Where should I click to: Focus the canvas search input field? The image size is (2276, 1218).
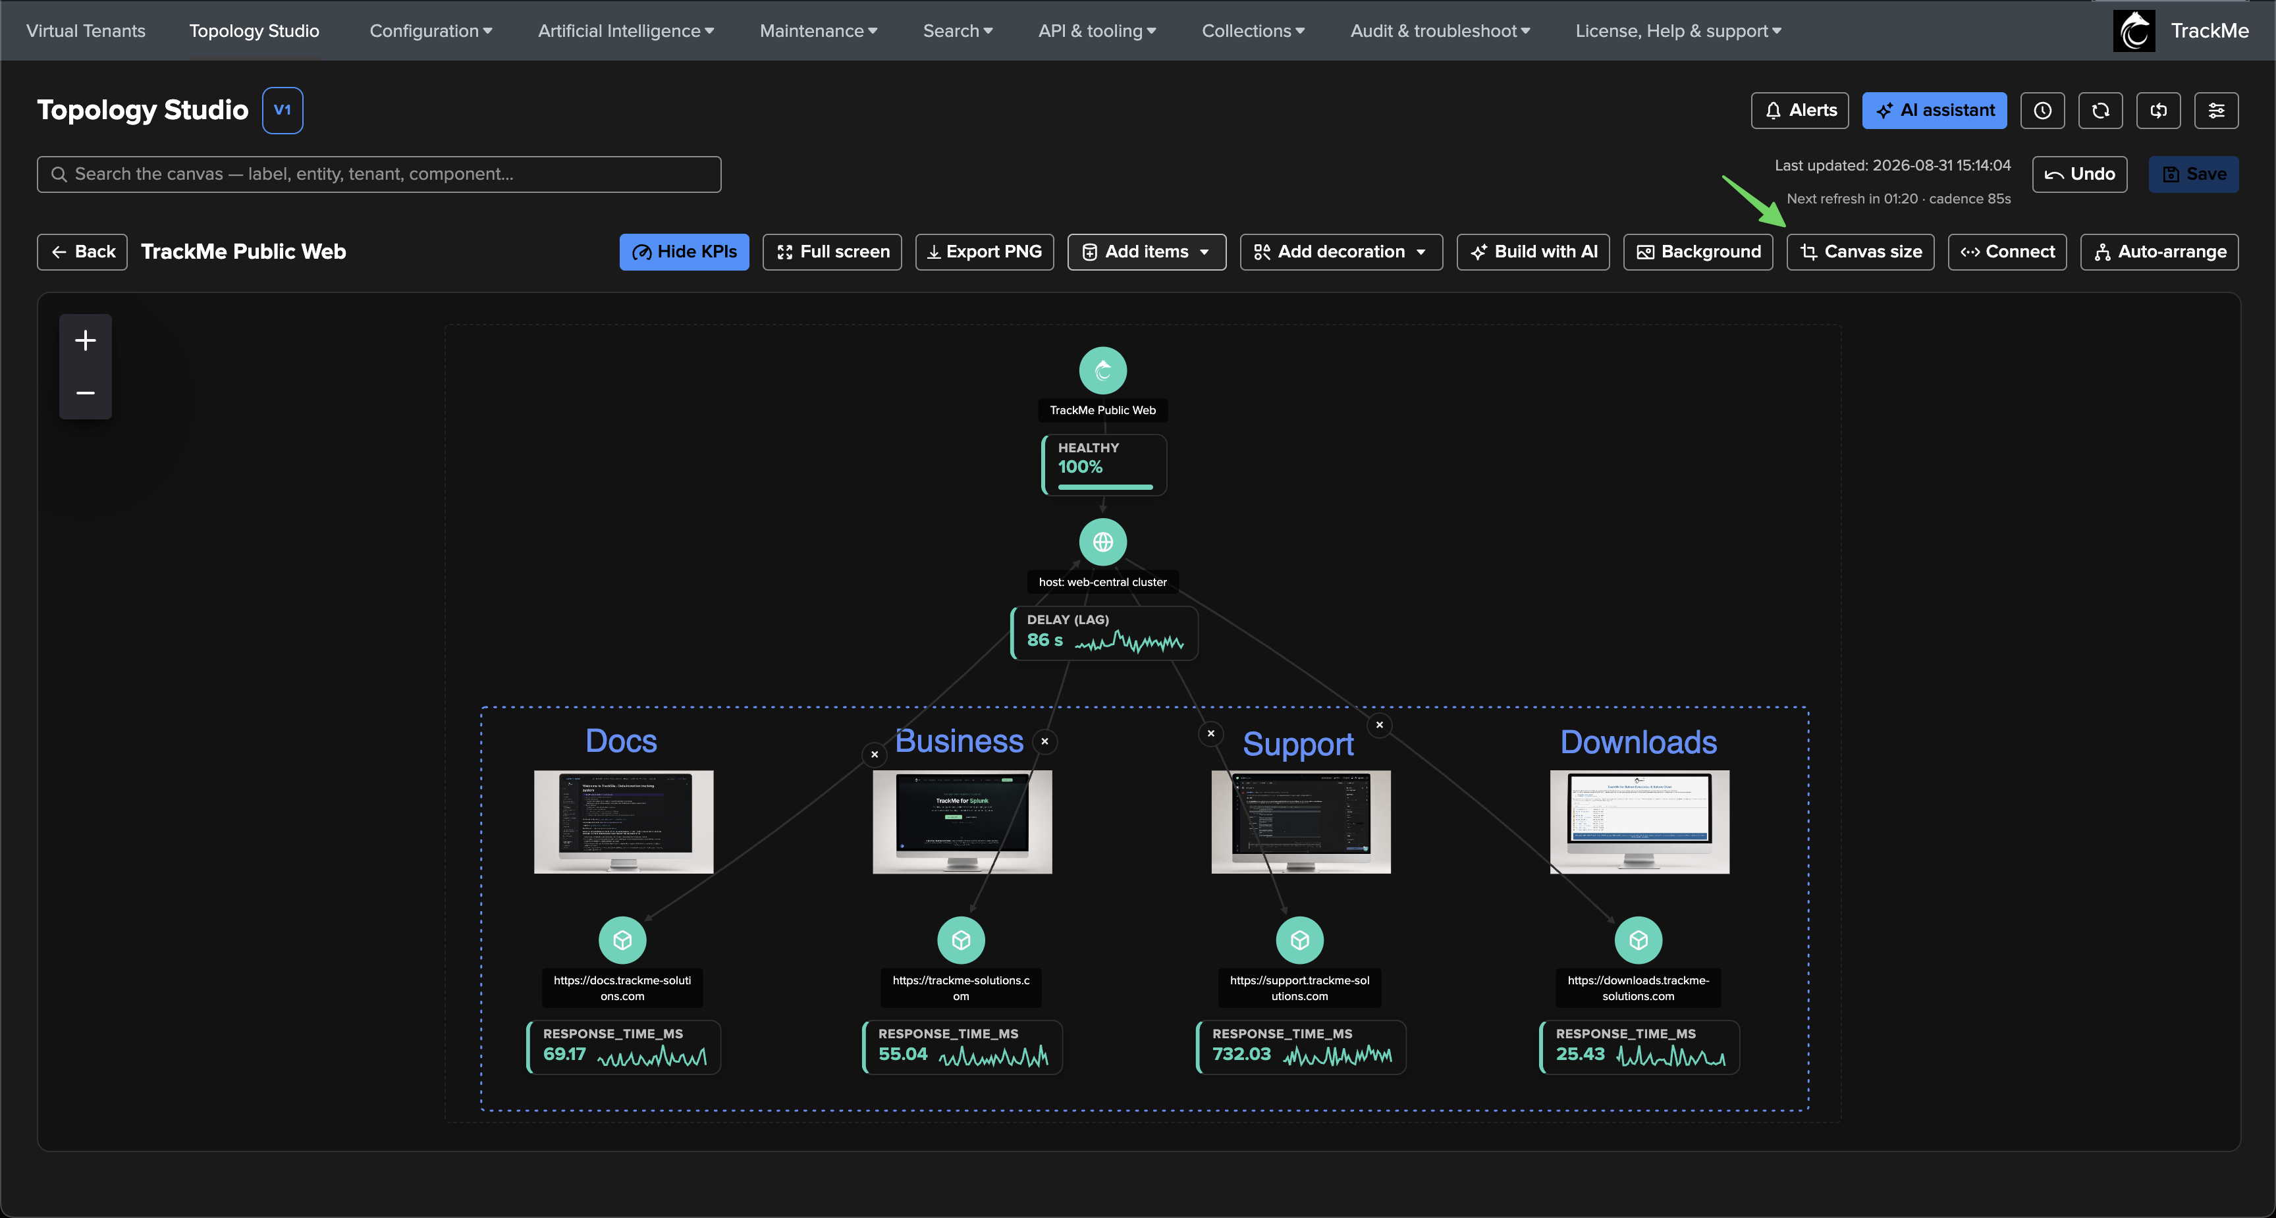pyautogui.click(x=379, y=174)
